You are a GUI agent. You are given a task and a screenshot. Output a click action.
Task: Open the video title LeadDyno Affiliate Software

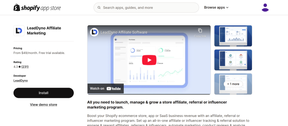124,32
